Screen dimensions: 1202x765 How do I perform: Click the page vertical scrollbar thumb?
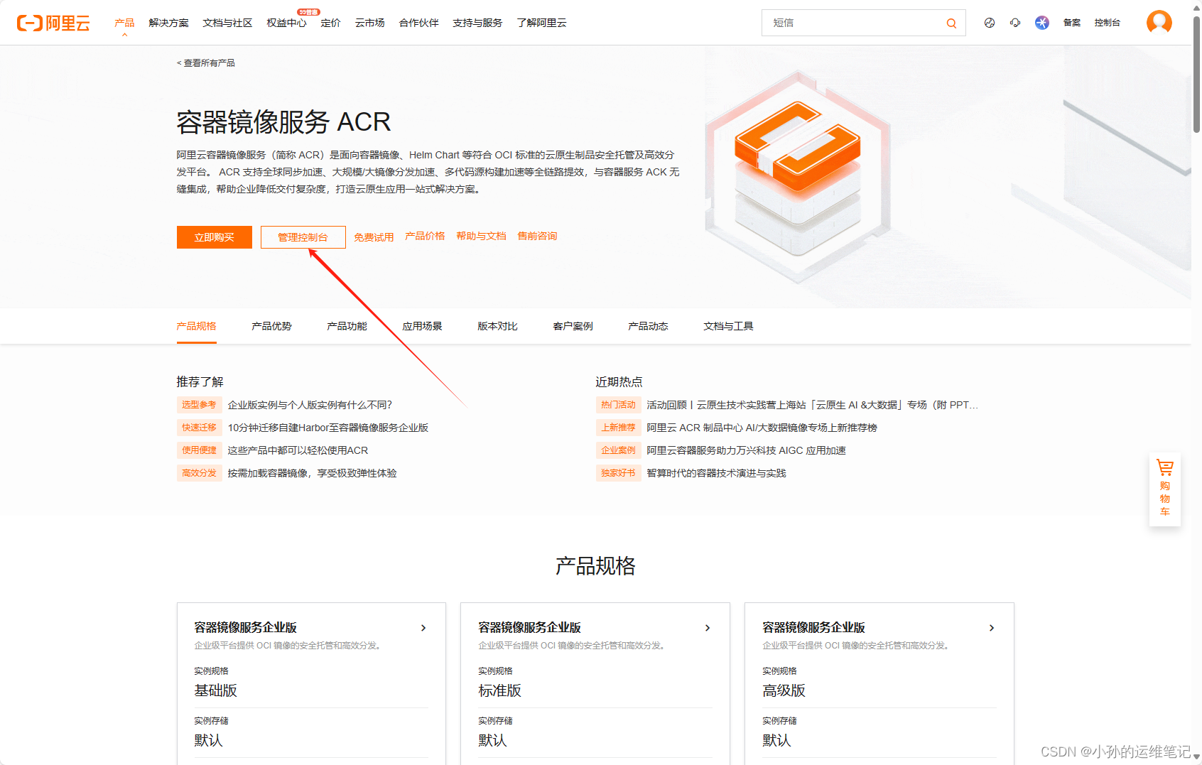1196,75
